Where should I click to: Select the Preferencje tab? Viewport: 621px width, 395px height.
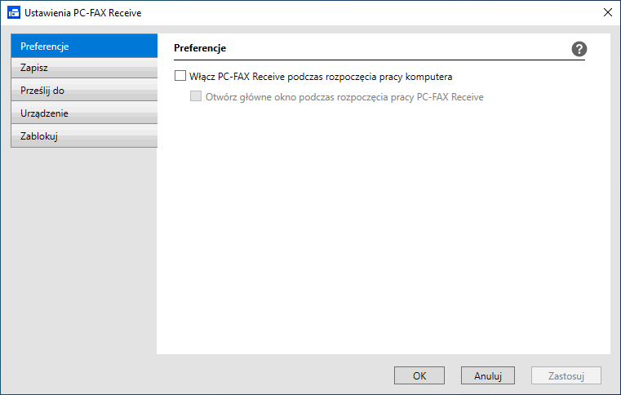tap(83, 45)
